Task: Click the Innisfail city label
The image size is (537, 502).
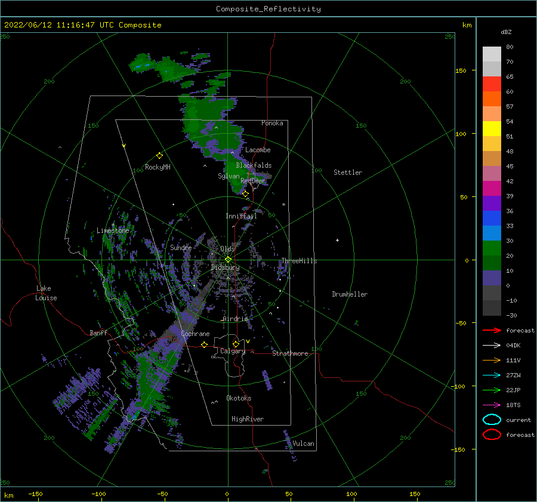Action: click(241, 216)
